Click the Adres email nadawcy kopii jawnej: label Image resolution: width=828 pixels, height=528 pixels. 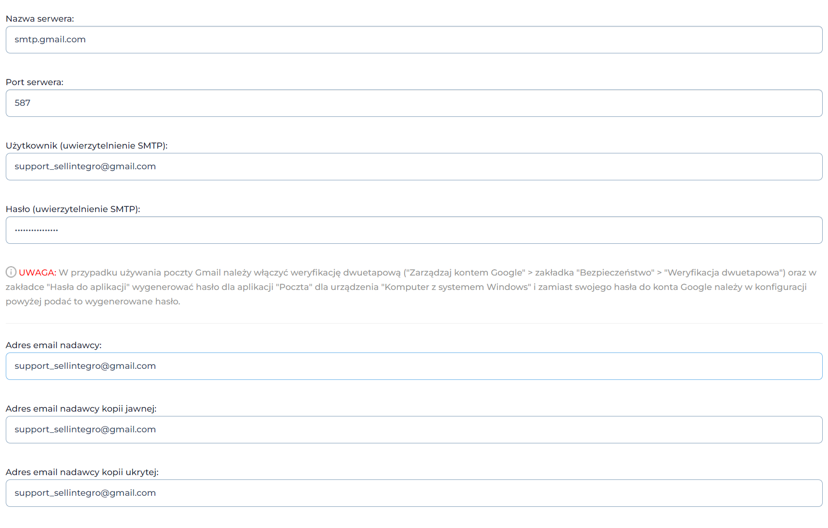(81, 409)
